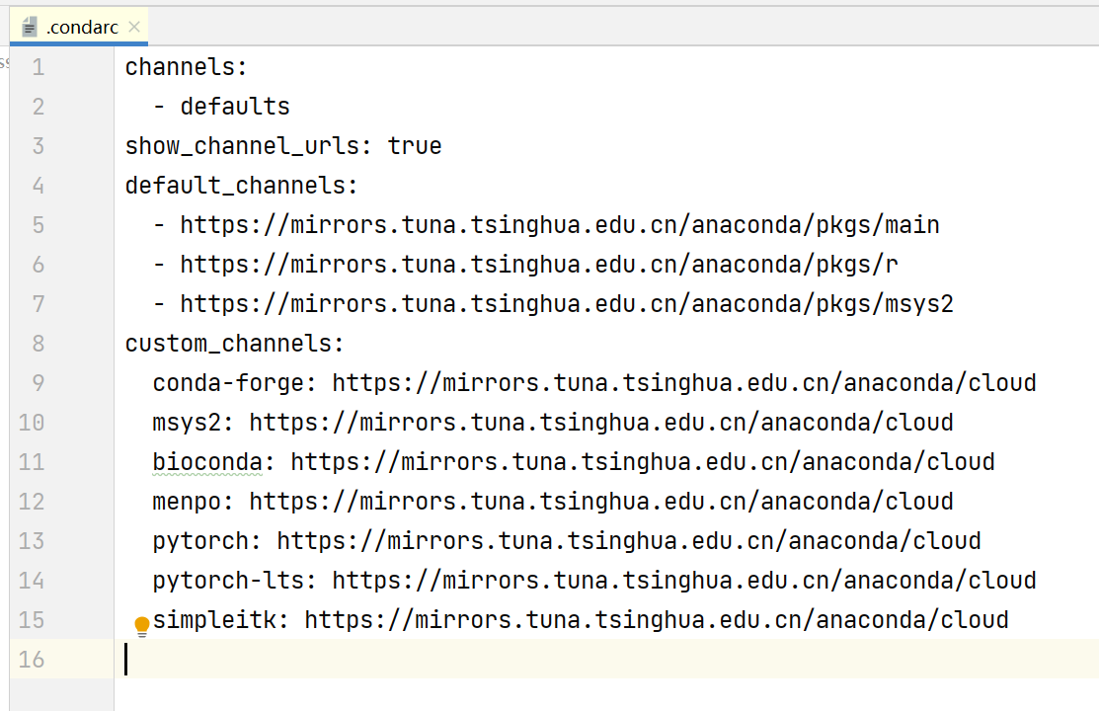This screenshot has width=1099, height=711.
Task: Click the defaults list entry
Action: pos(235,107)
